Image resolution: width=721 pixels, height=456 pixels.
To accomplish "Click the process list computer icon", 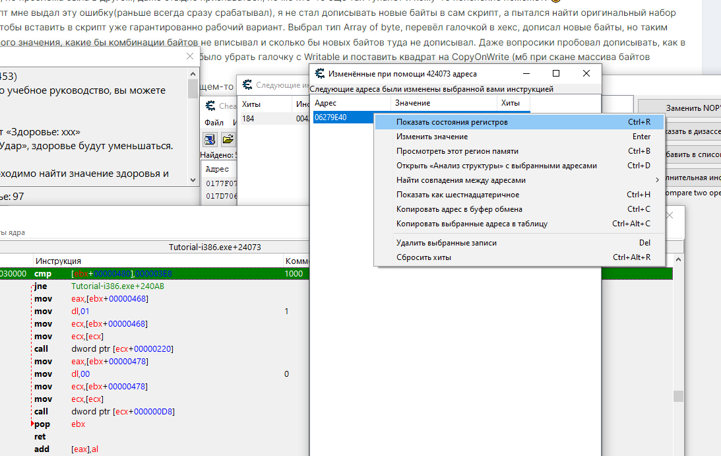I will [x=210, y=139].
